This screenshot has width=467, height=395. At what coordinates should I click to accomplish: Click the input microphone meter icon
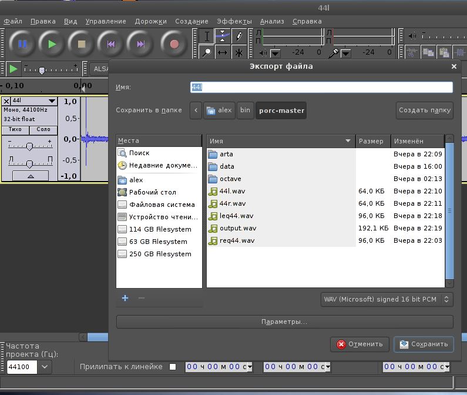tap(334, 53)
